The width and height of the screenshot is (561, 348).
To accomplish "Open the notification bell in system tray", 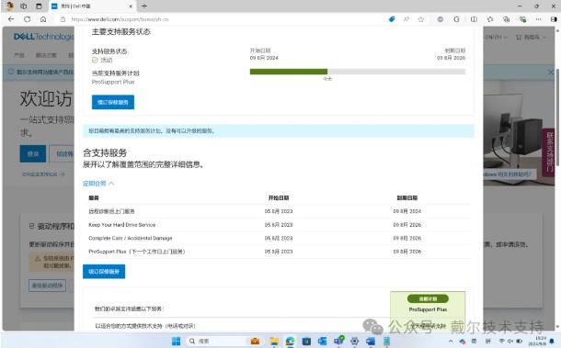I will tap(551, 341).
